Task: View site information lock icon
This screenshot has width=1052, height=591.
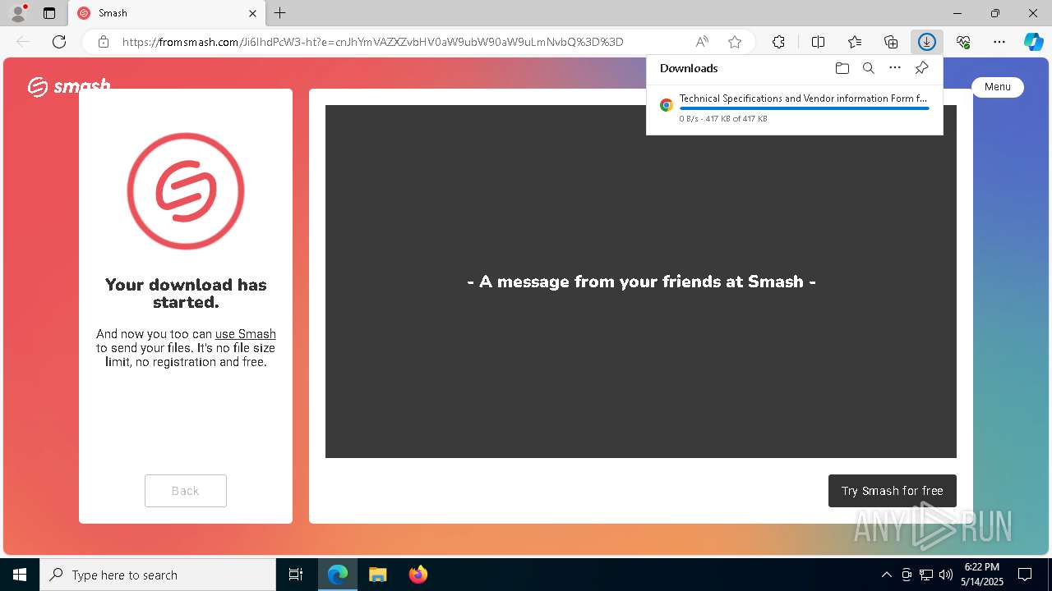Action: pyautogui.click(x=103, y=42)
